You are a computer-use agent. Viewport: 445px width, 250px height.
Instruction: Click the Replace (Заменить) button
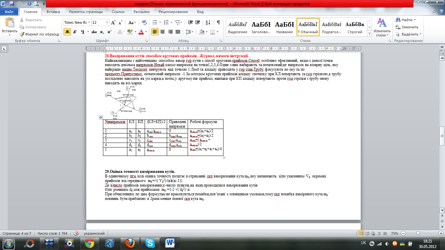[x=407, y=27]
